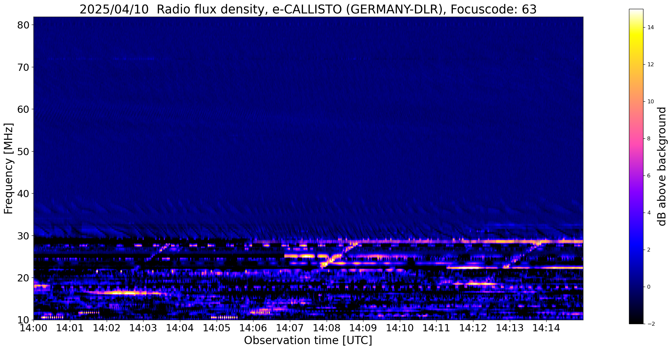Click the 14:08 time tick label
The width and height of the screenshot is (672, 350).
(x=326, y=328)
